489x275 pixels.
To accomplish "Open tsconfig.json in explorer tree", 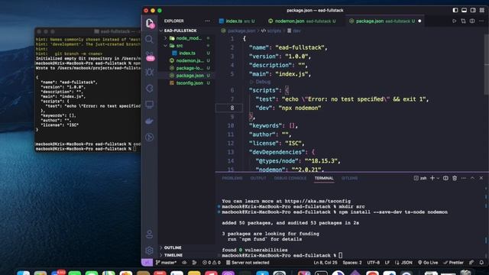I will [x=189, y=83].
